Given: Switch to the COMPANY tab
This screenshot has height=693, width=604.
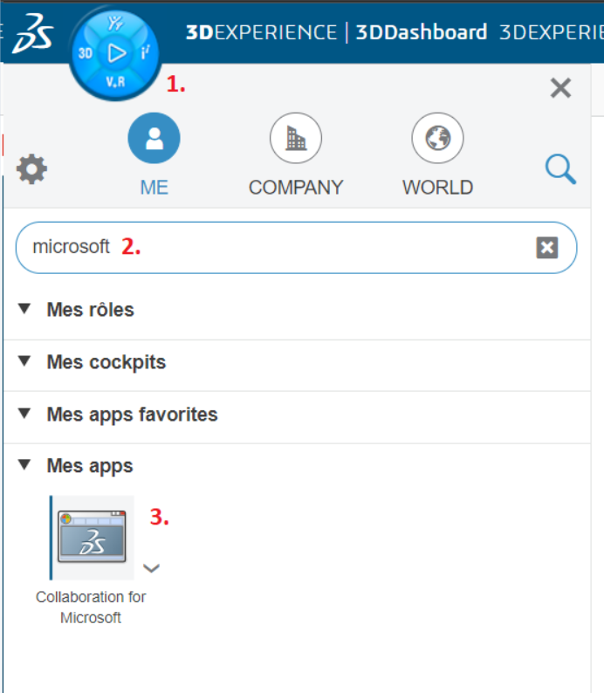Looking at the screenshot, I should point(296,140).
